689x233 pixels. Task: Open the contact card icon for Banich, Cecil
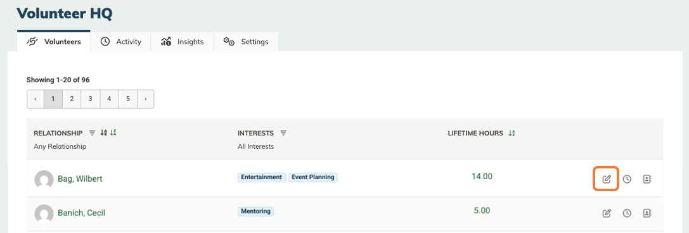(x=647, y=213)
